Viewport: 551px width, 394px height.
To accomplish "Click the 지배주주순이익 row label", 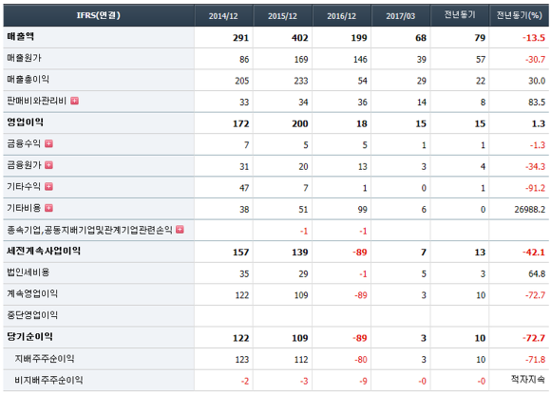I will coord(45,359).
